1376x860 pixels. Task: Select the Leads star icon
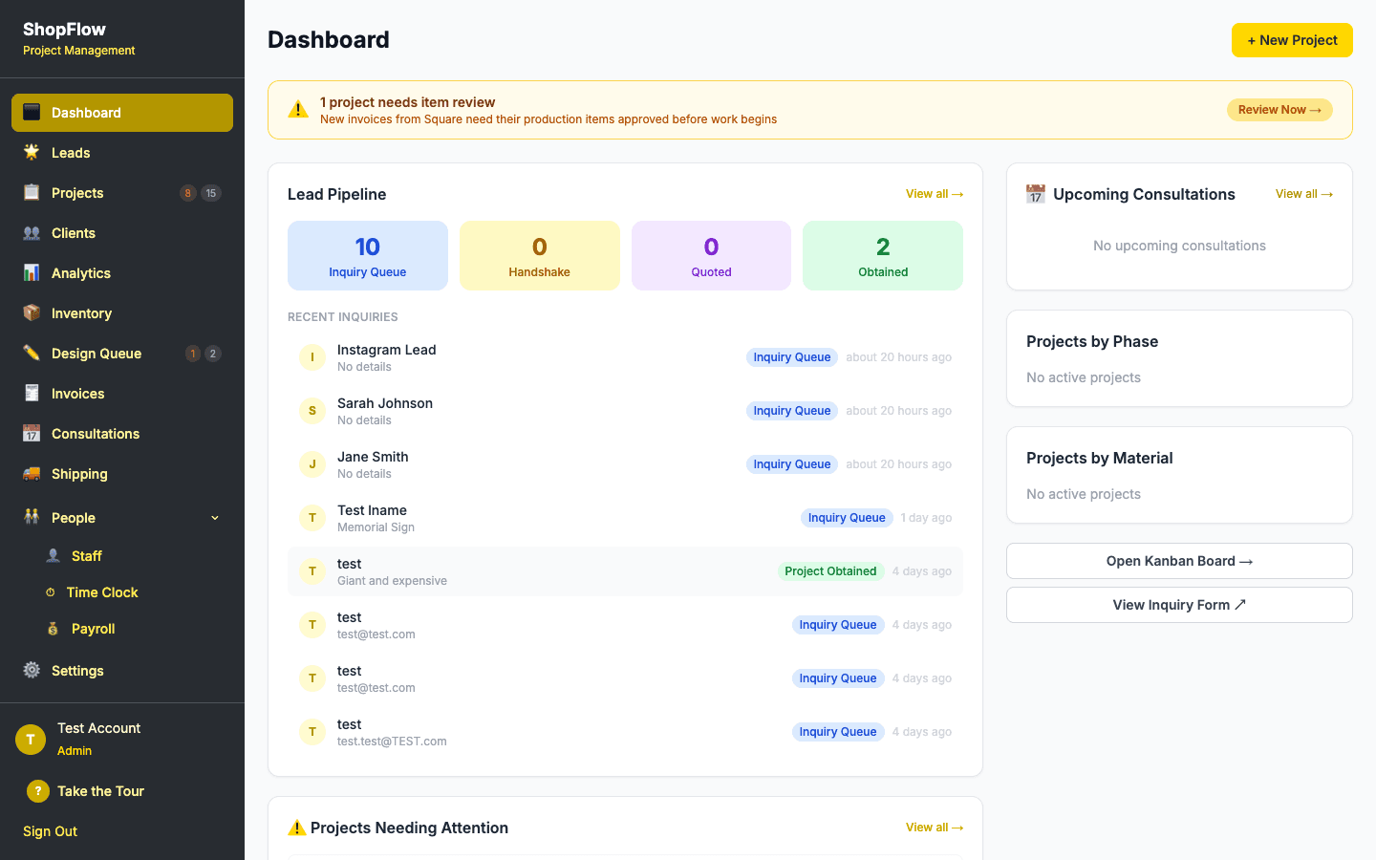(x=30, y=152)
